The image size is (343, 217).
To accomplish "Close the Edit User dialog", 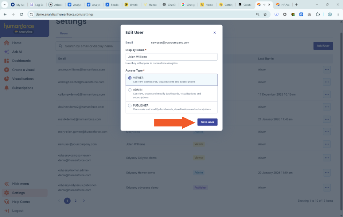I will [214, 33].
